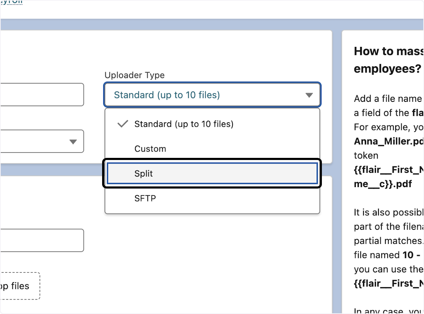
Task: Open the partially visible left dropdown arrow
Action: [x=73, y=142]
